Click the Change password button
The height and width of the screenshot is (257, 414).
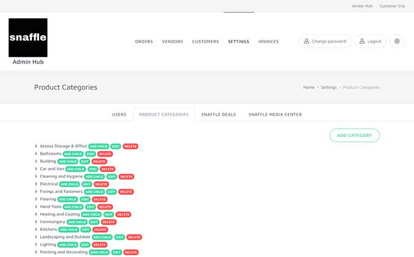pos(325,41)
